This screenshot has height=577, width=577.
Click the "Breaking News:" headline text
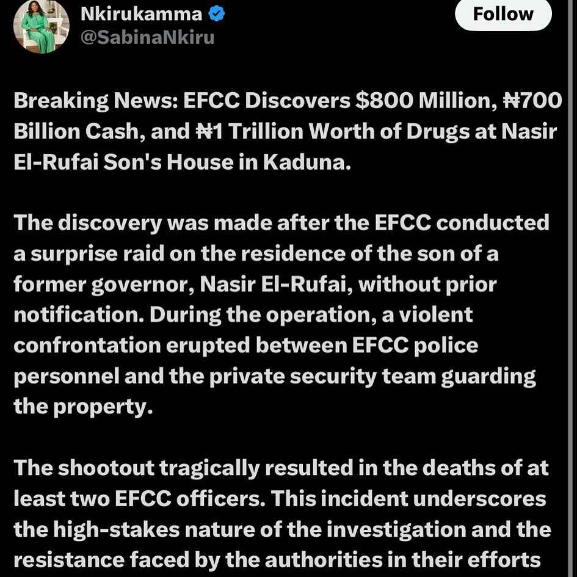click(x=96, y=101)
